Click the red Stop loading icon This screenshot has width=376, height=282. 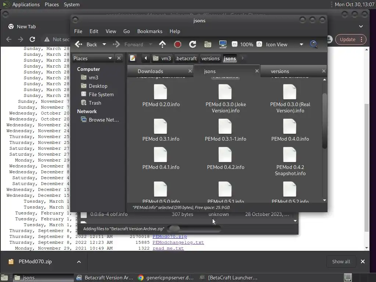(x=177, y=44)
